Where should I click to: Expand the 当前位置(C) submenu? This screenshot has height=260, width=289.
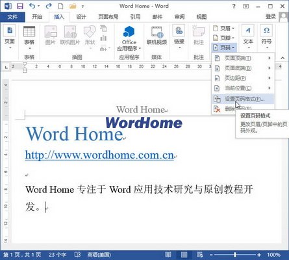coord(243,88)
